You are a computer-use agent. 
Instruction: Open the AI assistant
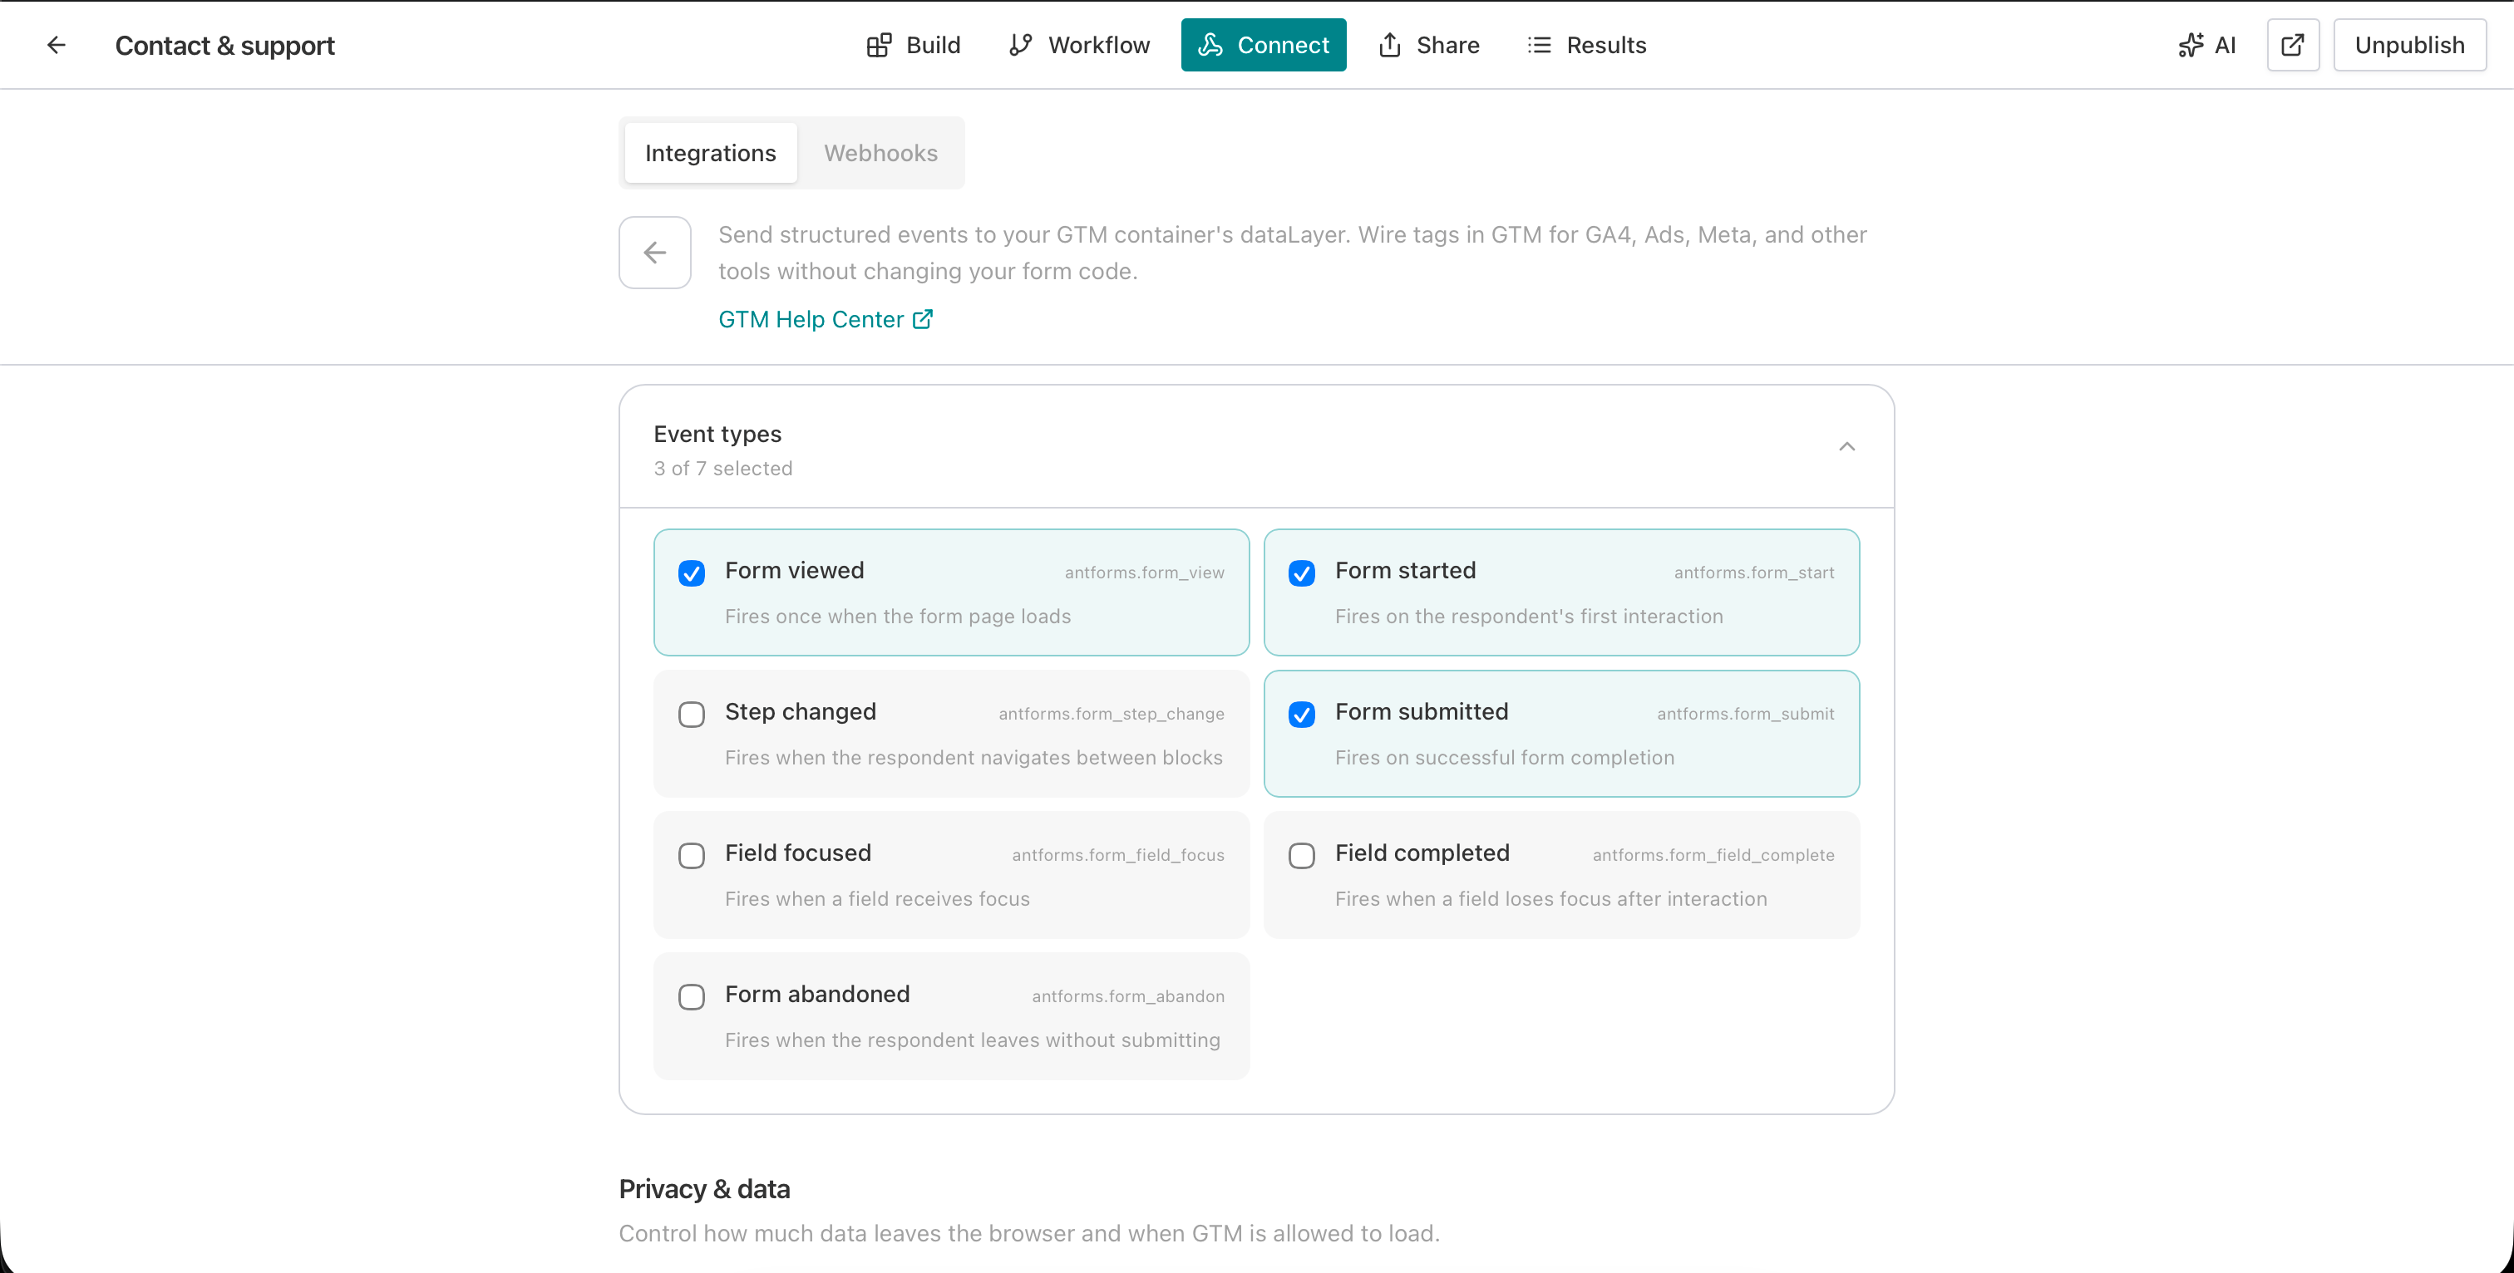[2207, 45]
